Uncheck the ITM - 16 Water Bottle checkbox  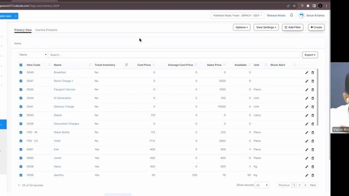coord(21,132)
